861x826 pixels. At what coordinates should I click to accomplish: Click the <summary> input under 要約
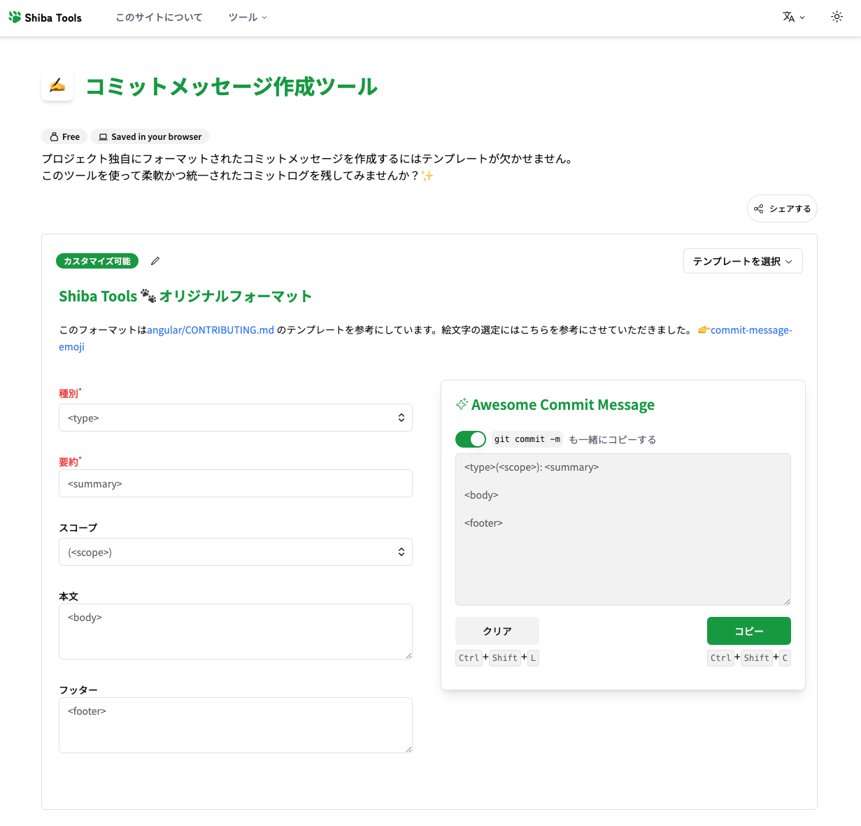tap(236, 483)
